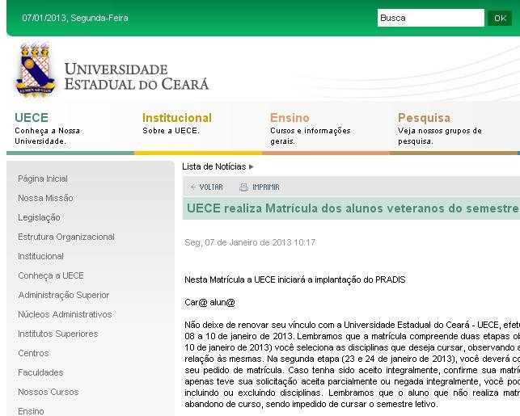This screenshot has height=416, width=520.
Task: Select Nossa Missão sidebar item
Action: [45, 198]
